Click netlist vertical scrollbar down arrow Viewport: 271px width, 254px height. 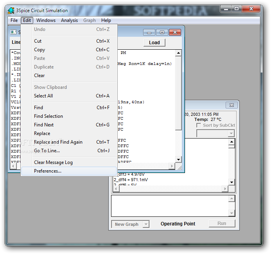pos(178,159)
